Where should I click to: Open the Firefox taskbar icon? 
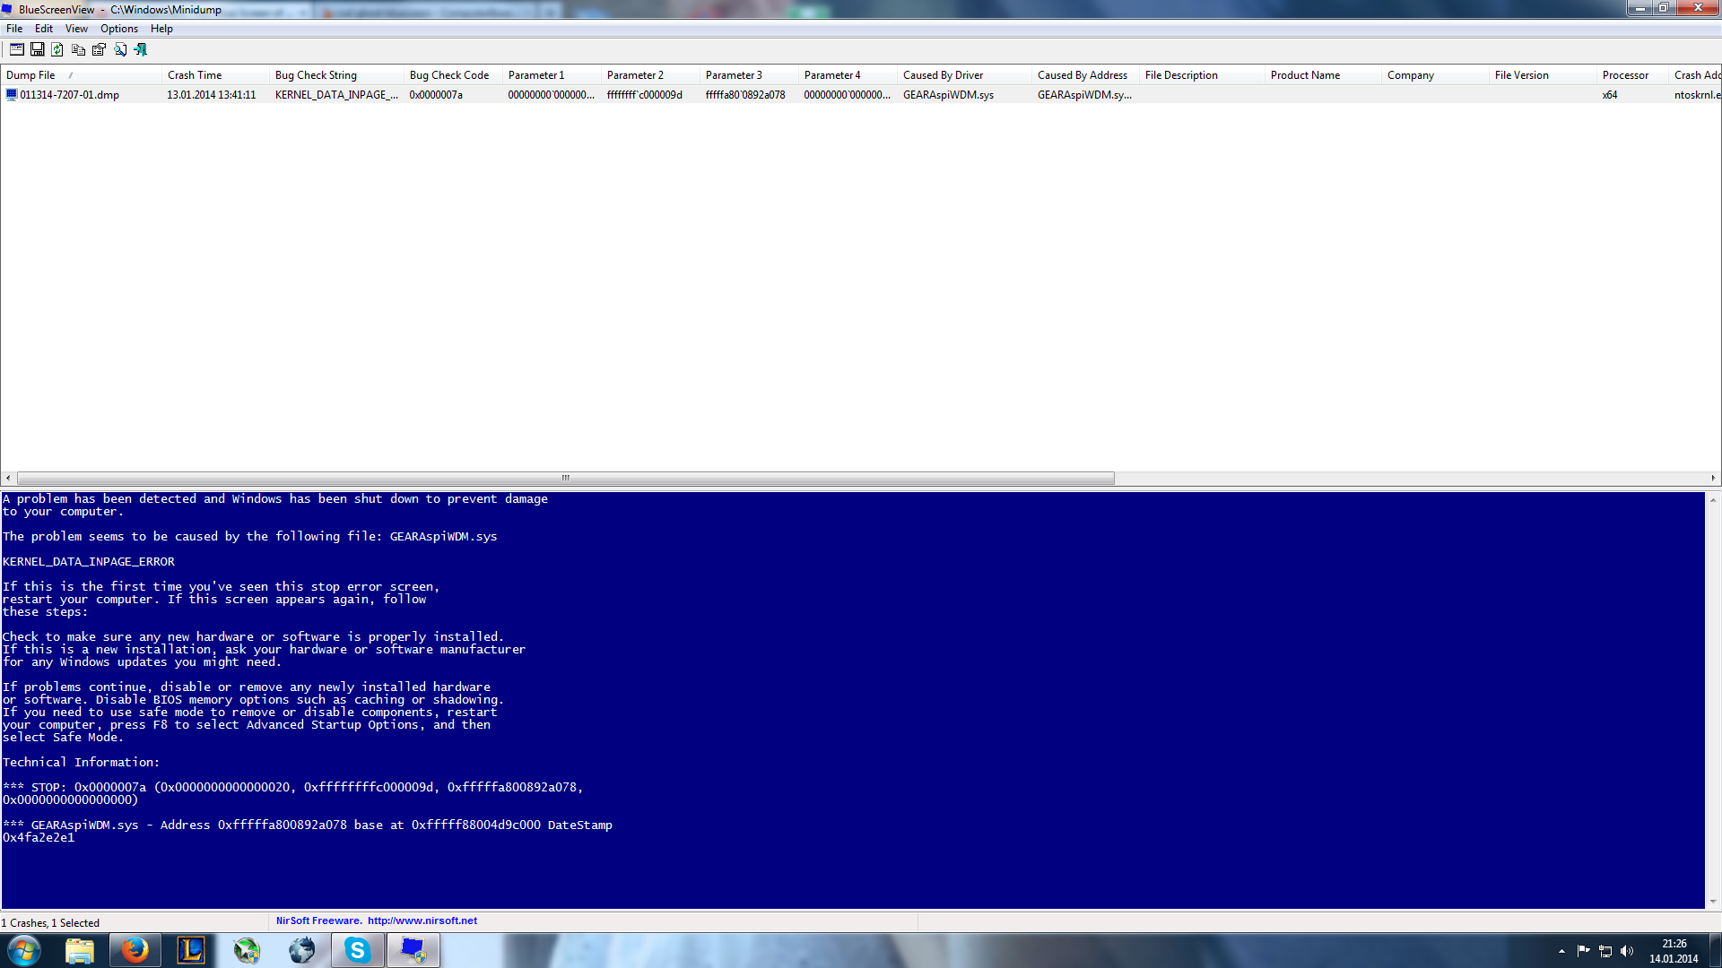(x=135, y=950)
